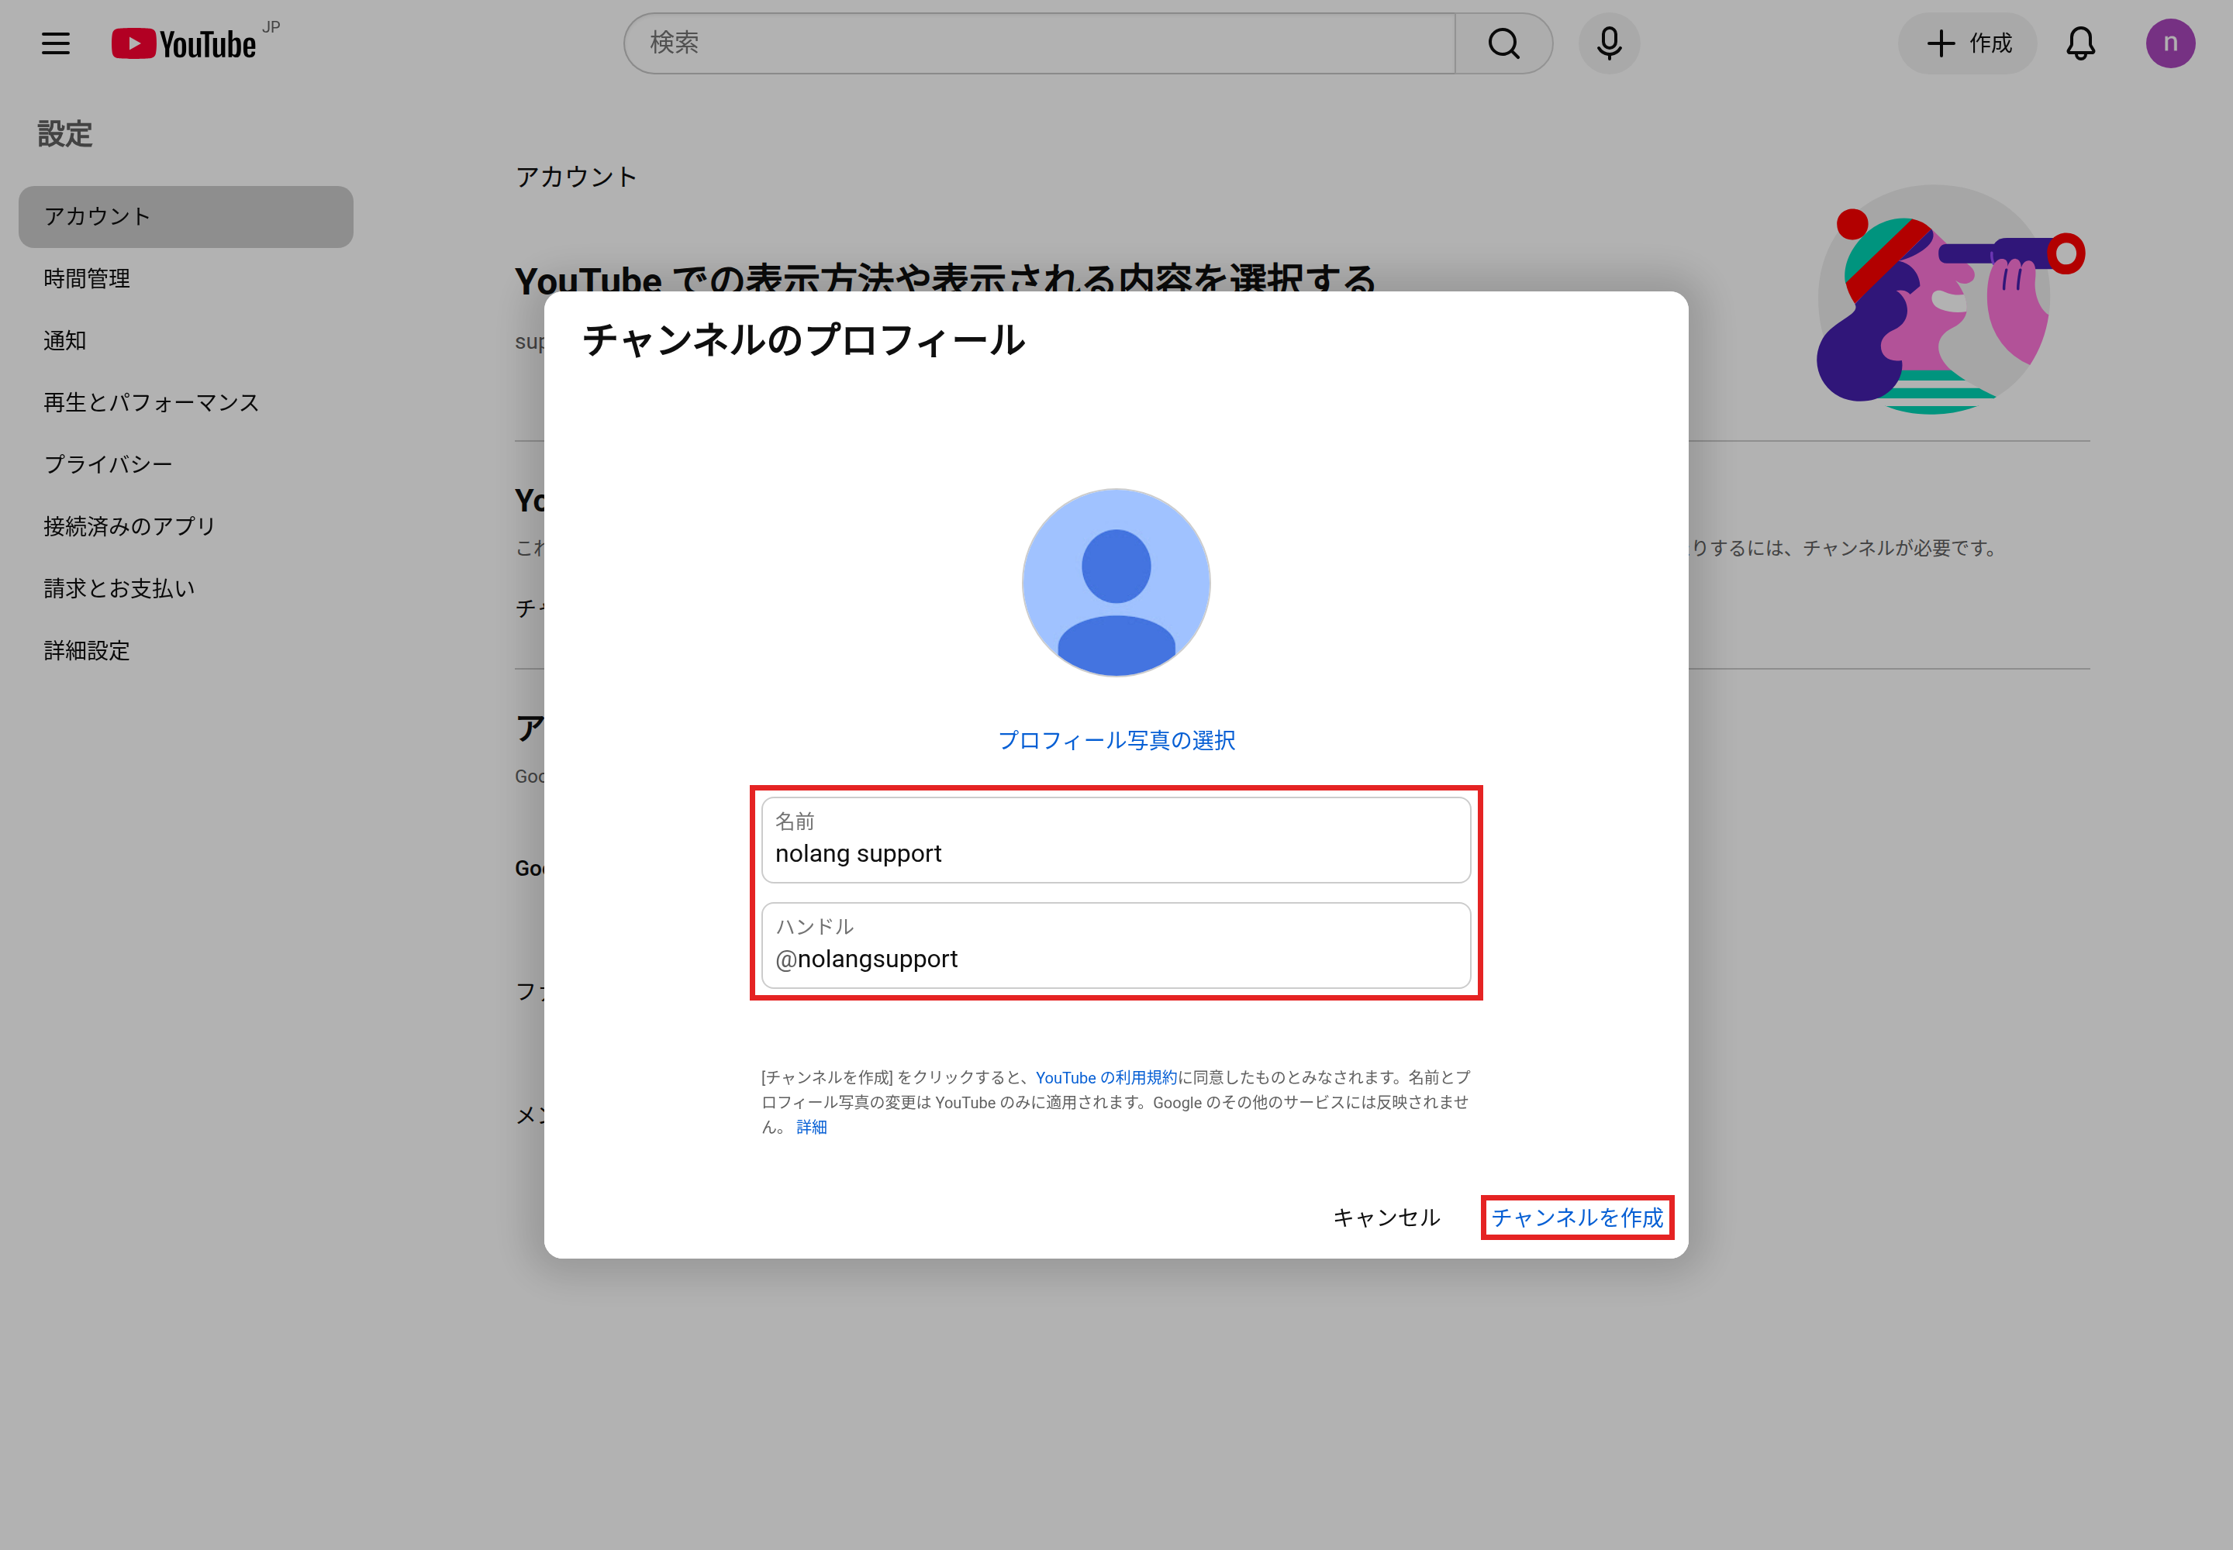The height and width of the screenshot is (1550, 2233).
Task: Click the 名前 field with nolang support
Action: coord(1116,840)
